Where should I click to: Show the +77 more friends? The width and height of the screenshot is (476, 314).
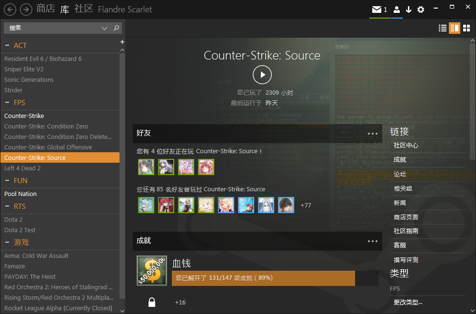(x=306, y=206)
